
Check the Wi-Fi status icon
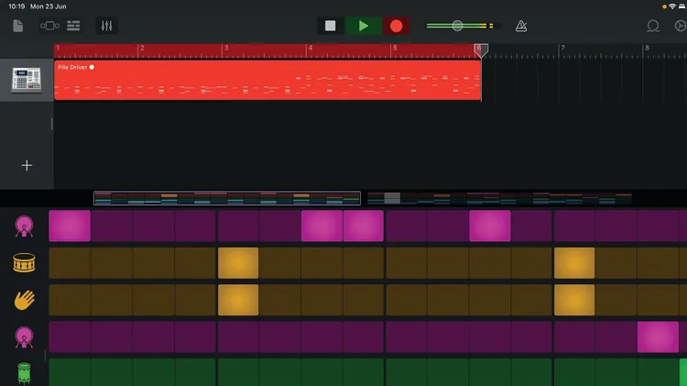(x=672, y=6)
